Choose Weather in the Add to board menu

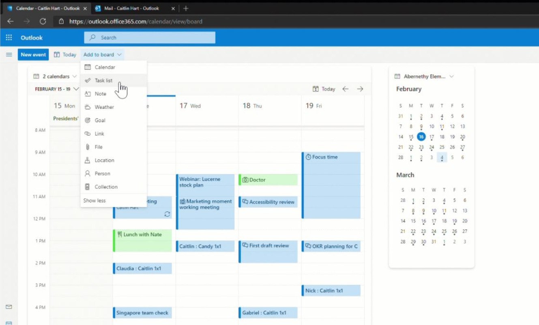click(104, 107)
